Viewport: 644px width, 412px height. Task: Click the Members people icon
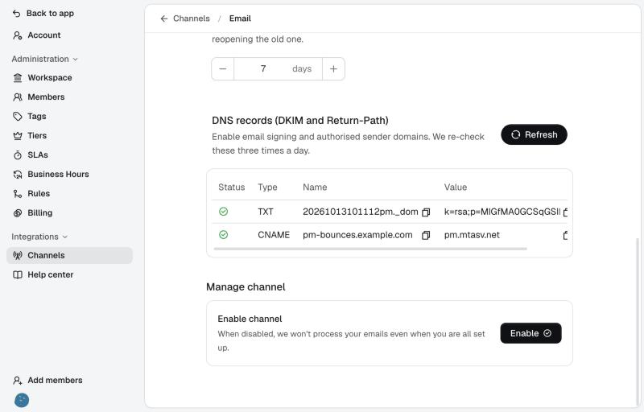click(18, 97)
